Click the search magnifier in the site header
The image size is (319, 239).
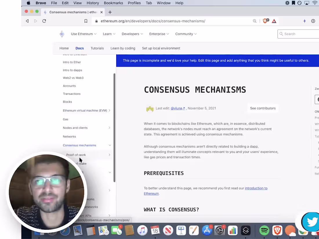[x=281, y=34]
